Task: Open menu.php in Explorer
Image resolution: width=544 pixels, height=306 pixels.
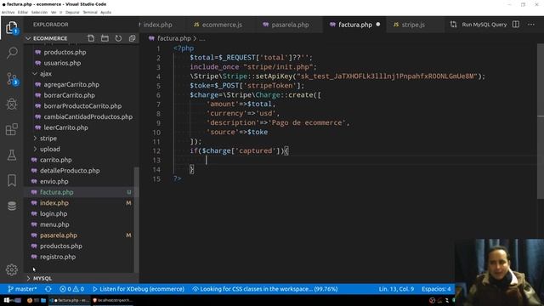Action: pos(54,224)
